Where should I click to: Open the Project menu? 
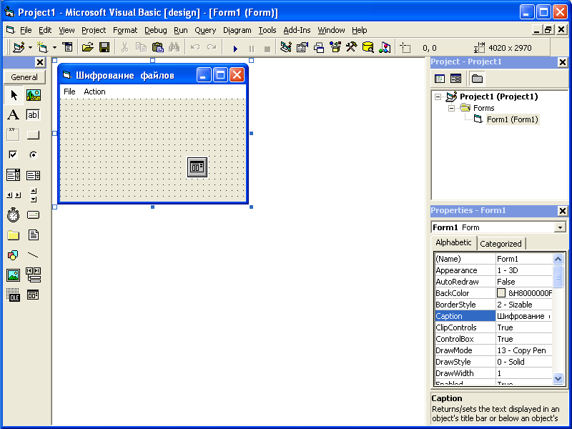pos(94,30)
